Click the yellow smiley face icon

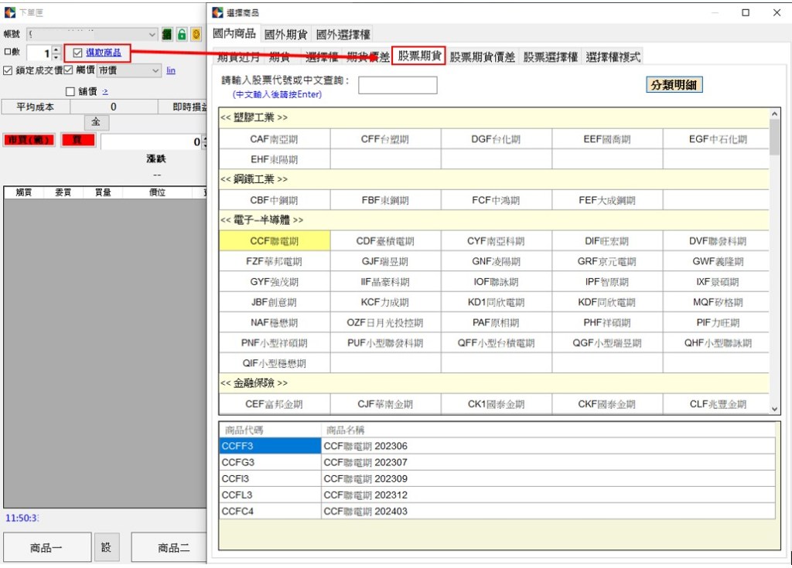(196, 34)
